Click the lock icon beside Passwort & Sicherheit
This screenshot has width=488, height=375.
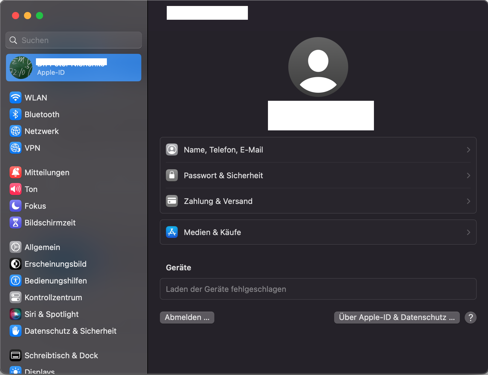(172, 175)
